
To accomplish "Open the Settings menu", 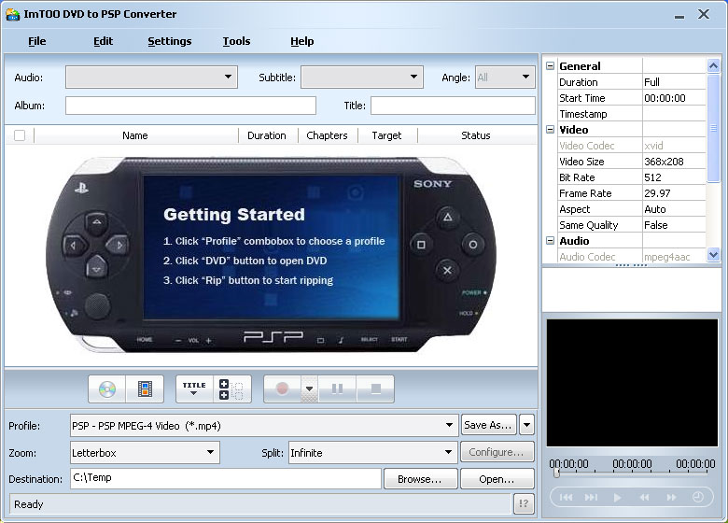I will [169, 41].
